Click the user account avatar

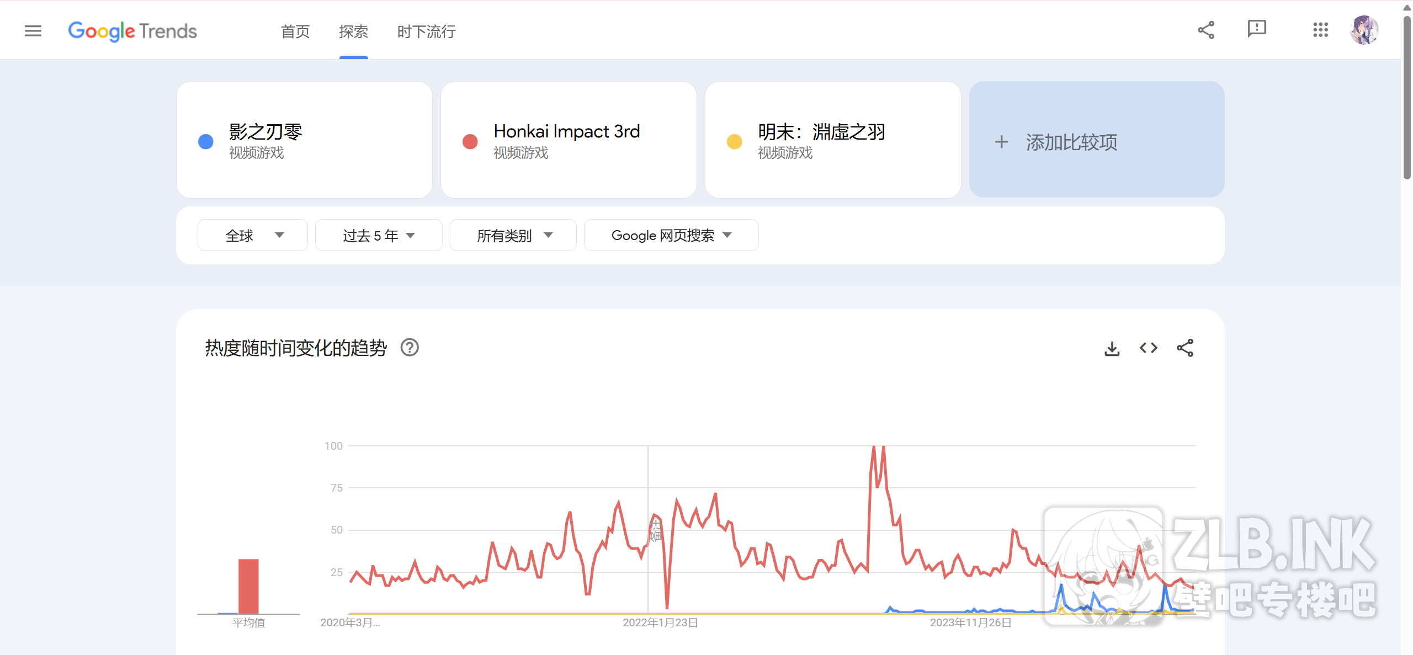[1364, 30]
